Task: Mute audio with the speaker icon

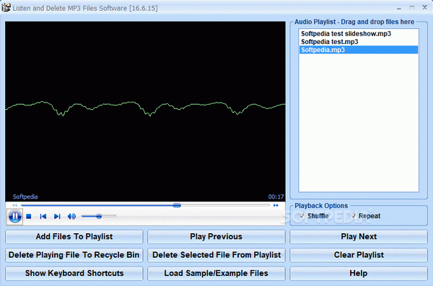Action: click(x=71, y=217)
